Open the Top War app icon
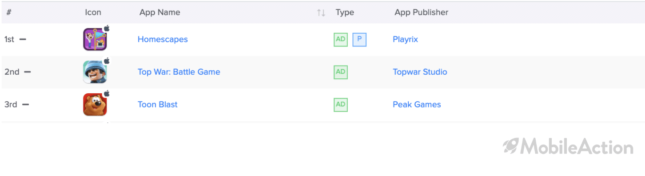 click(95, 72)
